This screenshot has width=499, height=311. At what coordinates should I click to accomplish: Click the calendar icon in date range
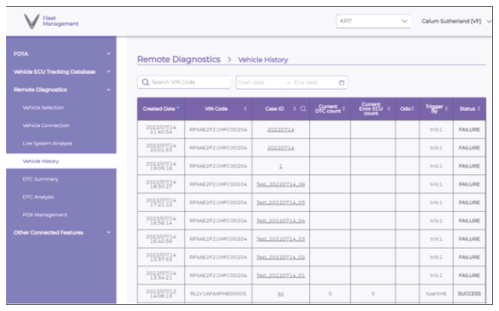click(342, 83)
